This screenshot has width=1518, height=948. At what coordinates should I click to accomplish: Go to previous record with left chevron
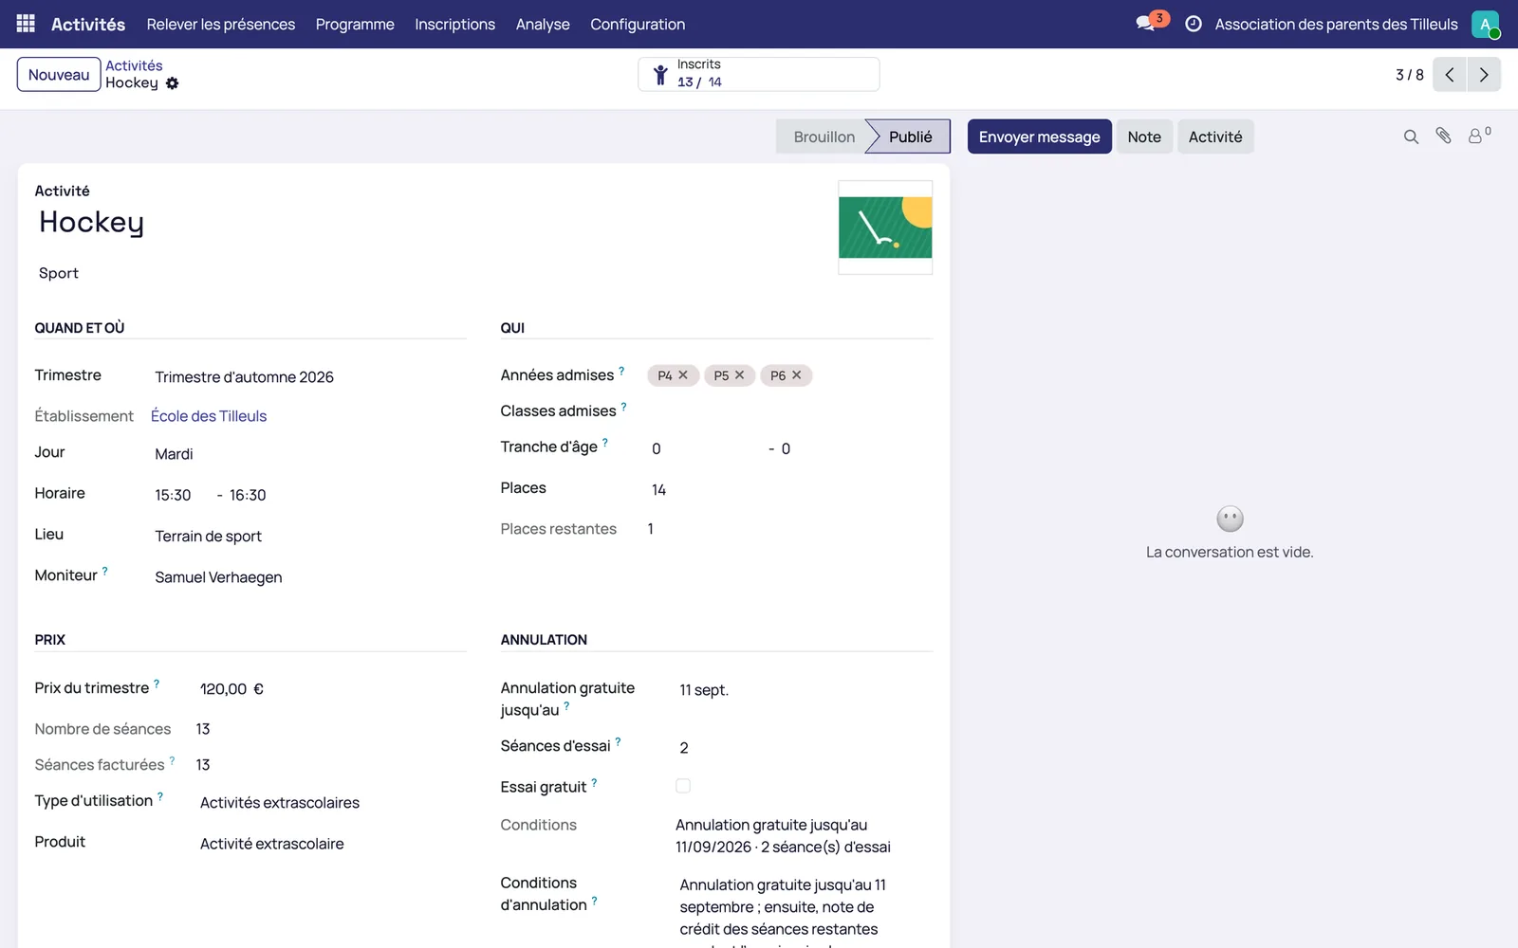pyautogui.click(x=1450, y=75)
